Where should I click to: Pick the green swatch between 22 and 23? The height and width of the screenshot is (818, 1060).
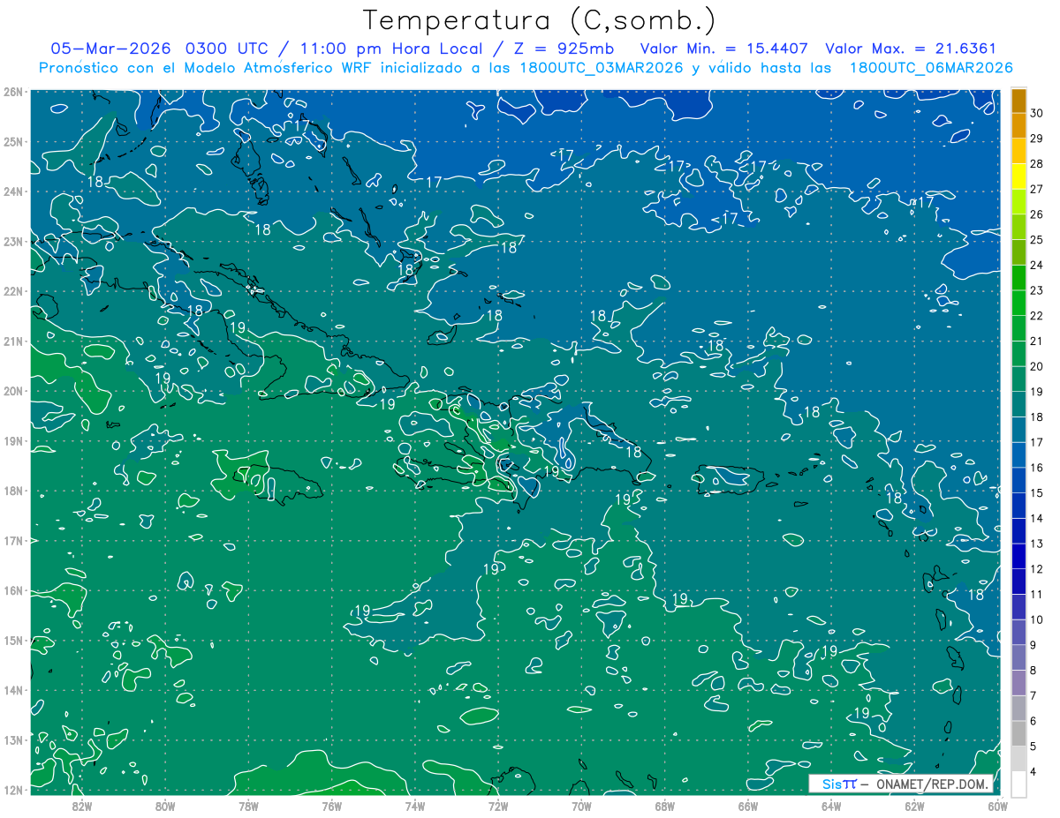coord(1018,303)
